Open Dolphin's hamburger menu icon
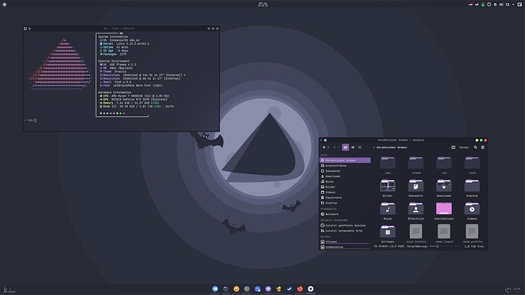The height and width of the screenshot is (295, 525). click(483, 147)
